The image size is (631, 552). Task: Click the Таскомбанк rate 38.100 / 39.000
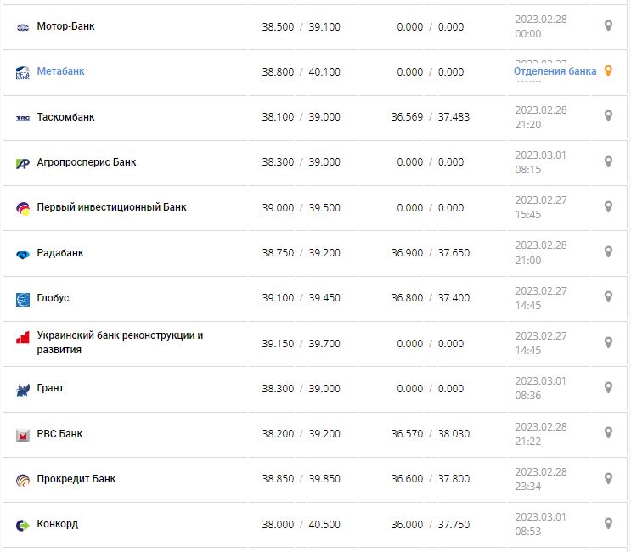click(x=301, y=117)
